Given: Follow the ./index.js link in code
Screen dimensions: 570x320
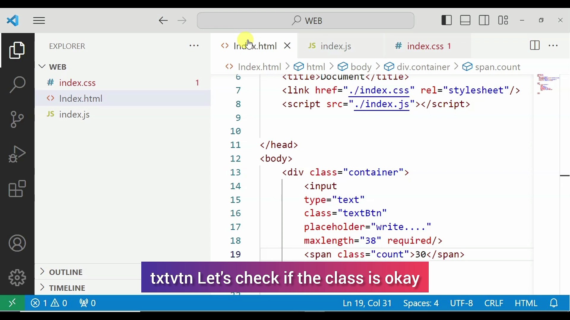Looking at the screenshot, I should point(382,104).
